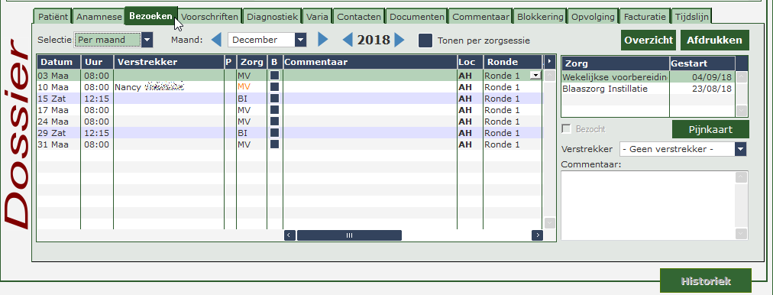This screenshot has height=295, width=773.
Task: Go to previous year before 2018
Action: tap(348, 40)
